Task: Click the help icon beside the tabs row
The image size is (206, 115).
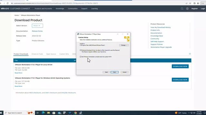Action: [190, 54]
